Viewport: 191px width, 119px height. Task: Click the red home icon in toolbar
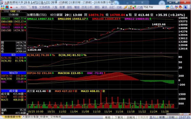tap(7, 7)
